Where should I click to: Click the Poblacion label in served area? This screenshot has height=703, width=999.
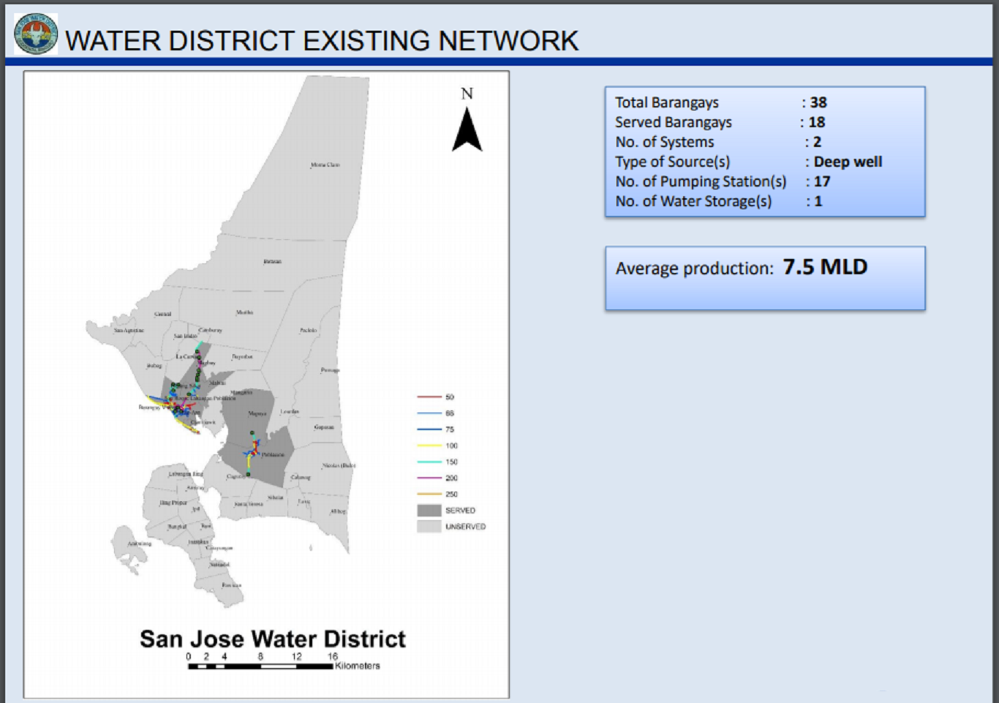pyautogui.click(x=273, y=455)
